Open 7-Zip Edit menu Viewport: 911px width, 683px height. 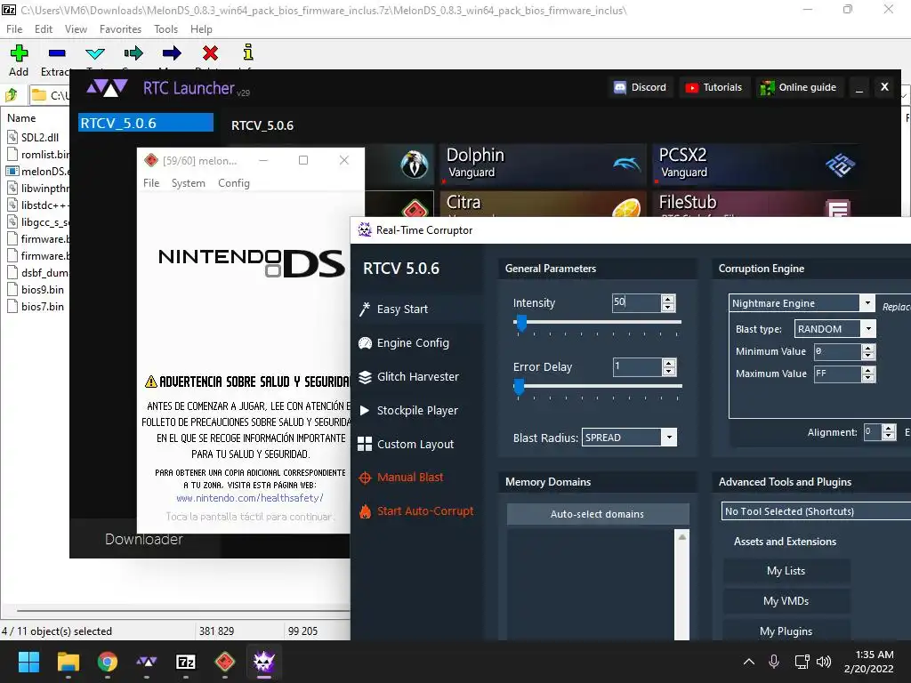coord(44,29)
